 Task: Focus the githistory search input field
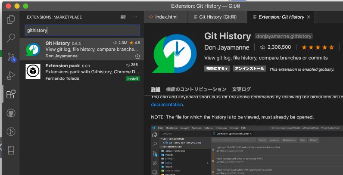tap(82, 31)
